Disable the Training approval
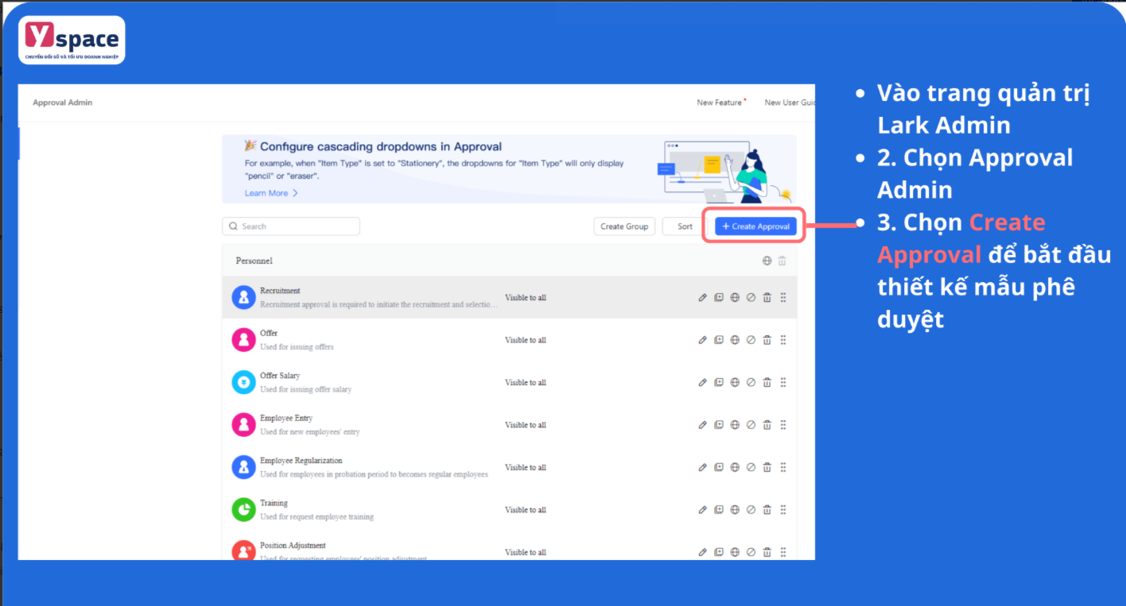The height and width of the screenshot is (606, 1126). pyautogui.click(x=751, y=510)
